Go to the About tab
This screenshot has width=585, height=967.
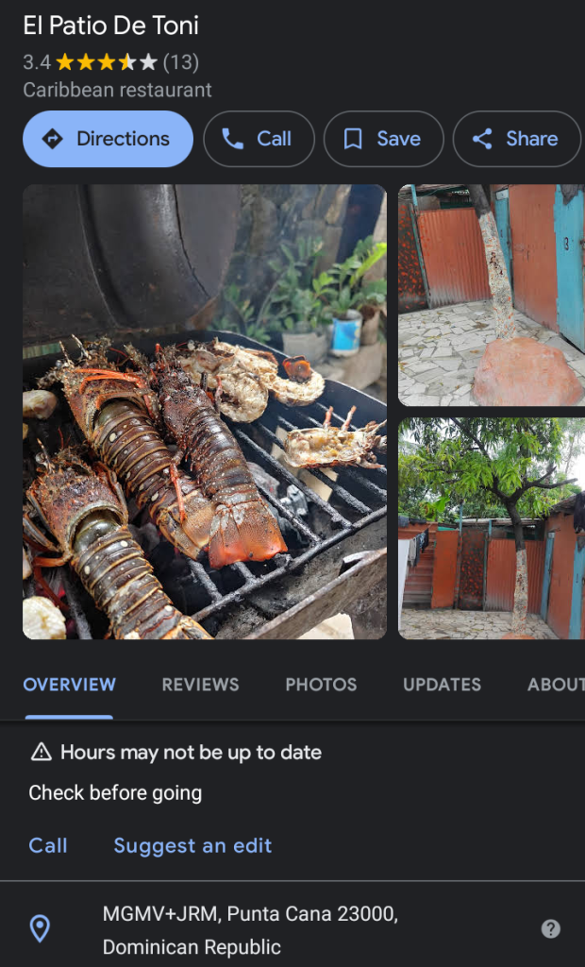click(x=555, y=685)
